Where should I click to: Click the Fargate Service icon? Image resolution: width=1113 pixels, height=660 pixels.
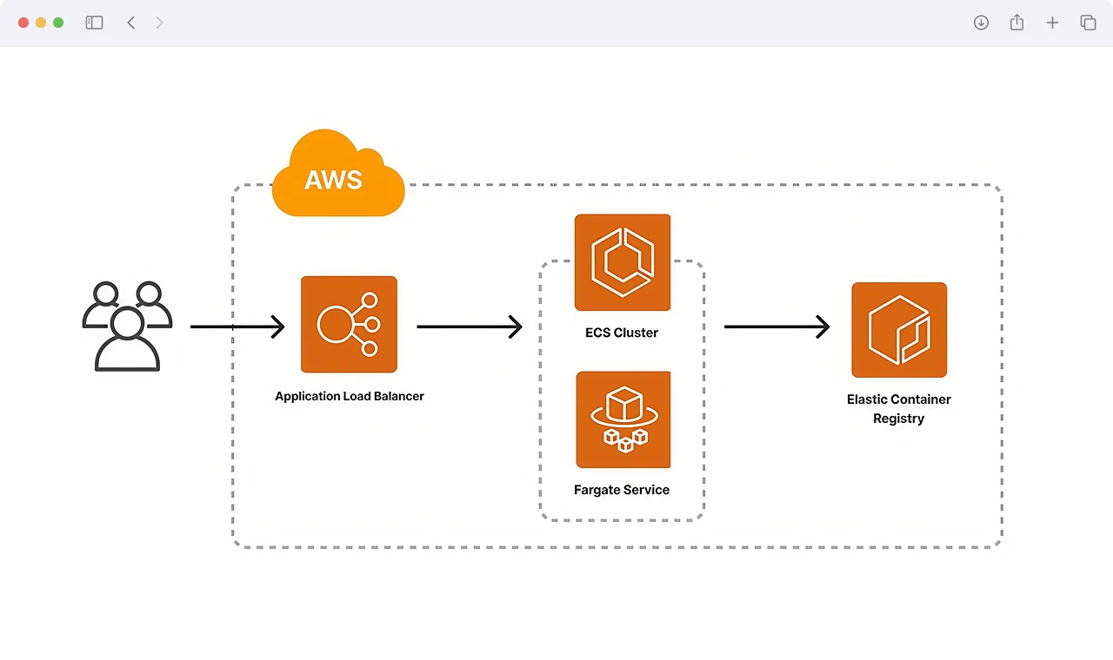pos(623,419)
